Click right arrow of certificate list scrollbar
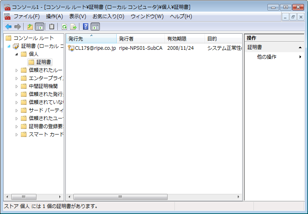The height and width of the screenshot is (214, 308). [239, 197]
